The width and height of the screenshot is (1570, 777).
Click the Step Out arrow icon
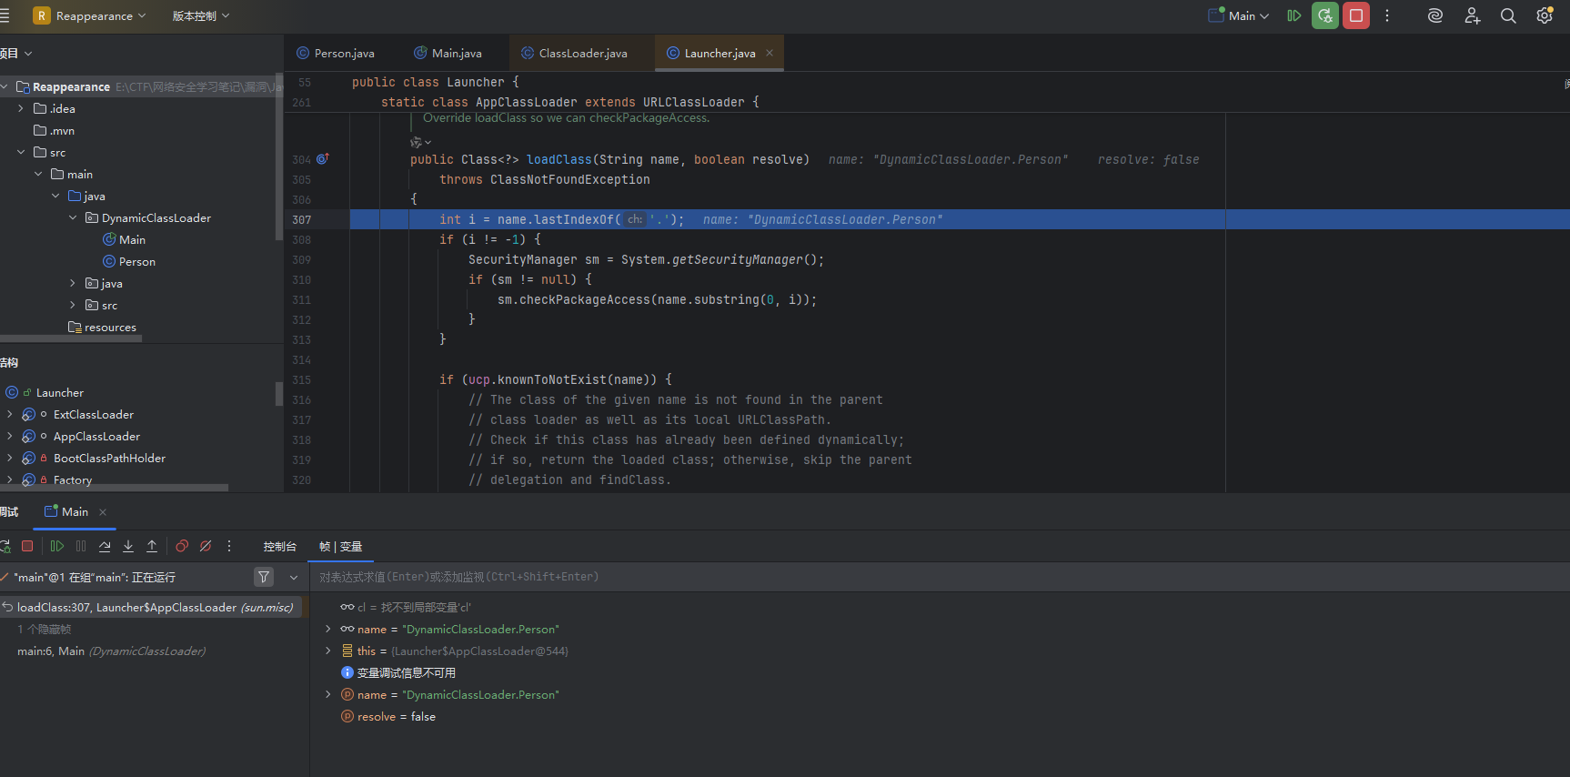click(152, 546)
